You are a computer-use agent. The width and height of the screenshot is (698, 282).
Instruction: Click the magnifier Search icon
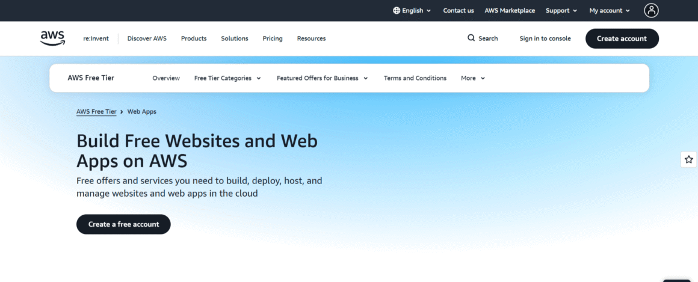(x=471, y=38)
